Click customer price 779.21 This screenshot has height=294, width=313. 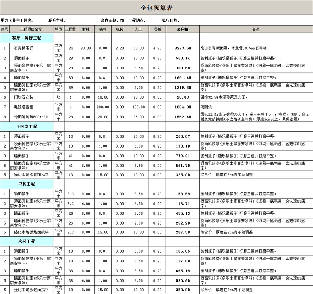tap(183, 156)
